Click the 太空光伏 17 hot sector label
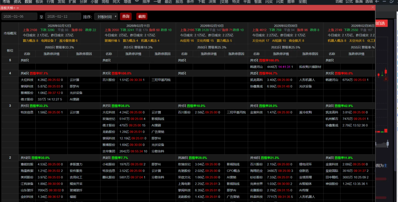 pos(261,40)
